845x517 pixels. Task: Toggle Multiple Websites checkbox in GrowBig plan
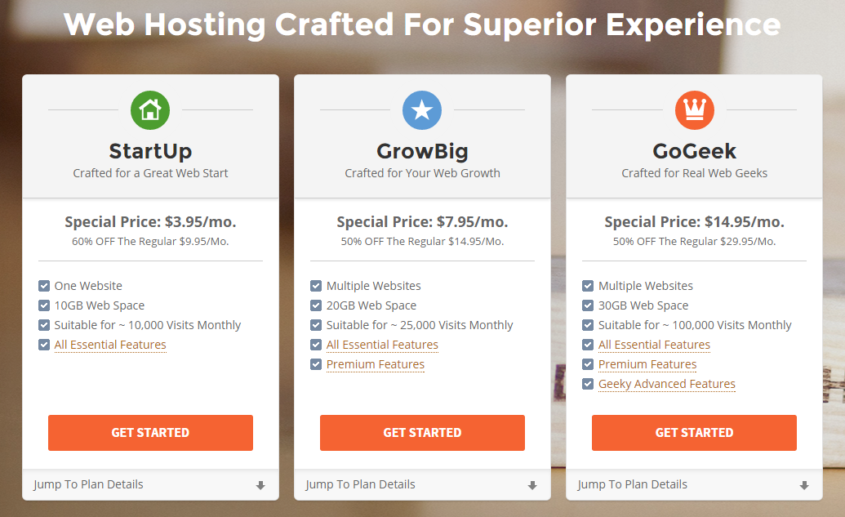(316, 285)
